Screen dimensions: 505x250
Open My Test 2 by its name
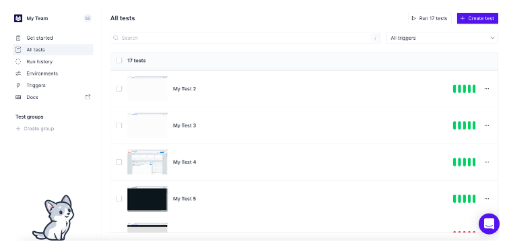[x=184, y=88]
